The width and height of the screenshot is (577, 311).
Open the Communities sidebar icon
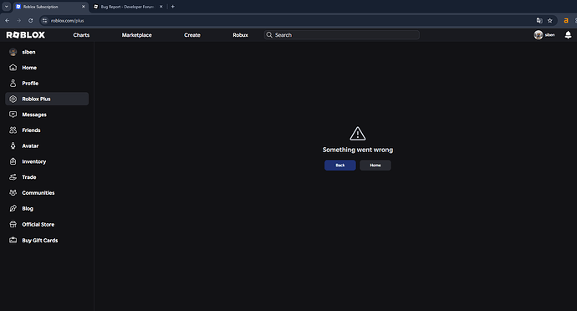13,192
